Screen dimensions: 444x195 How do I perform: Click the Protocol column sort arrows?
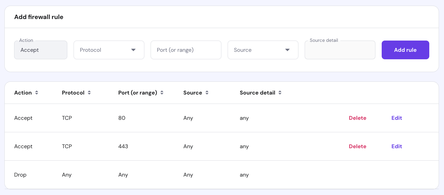(x=89, y=93)
